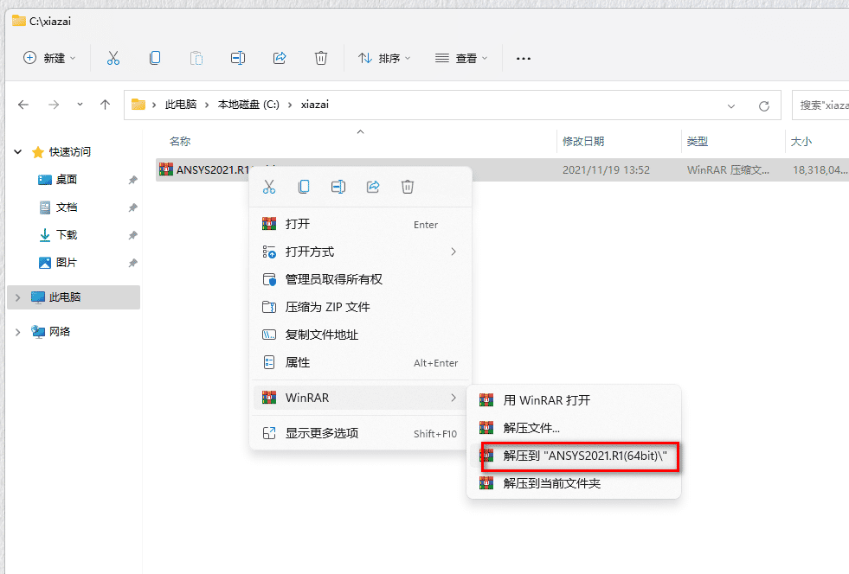This screenshot has width=849, height=574.
Task: Open the 查看 (View) dropdown
Action: click(x=461, y=58)
